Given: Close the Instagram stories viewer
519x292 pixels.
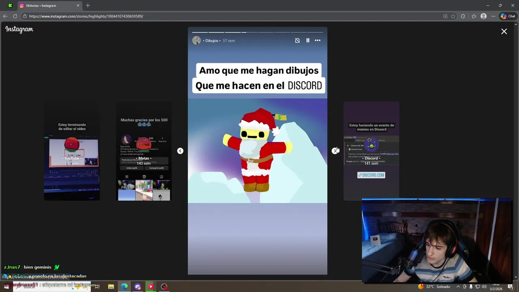Looking at the screenshot, I should (504, 31).
